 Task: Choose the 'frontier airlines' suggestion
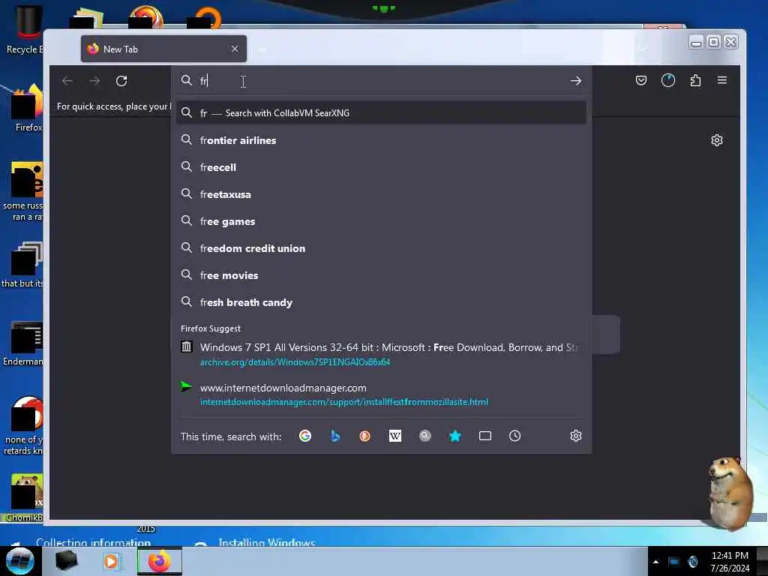coord(381,140)
